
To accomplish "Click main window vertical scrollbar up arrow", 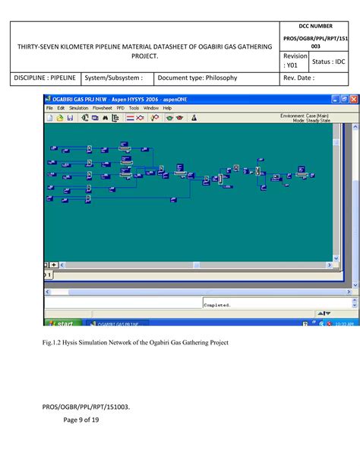I will pyautogui.click(x=355, y=127).
